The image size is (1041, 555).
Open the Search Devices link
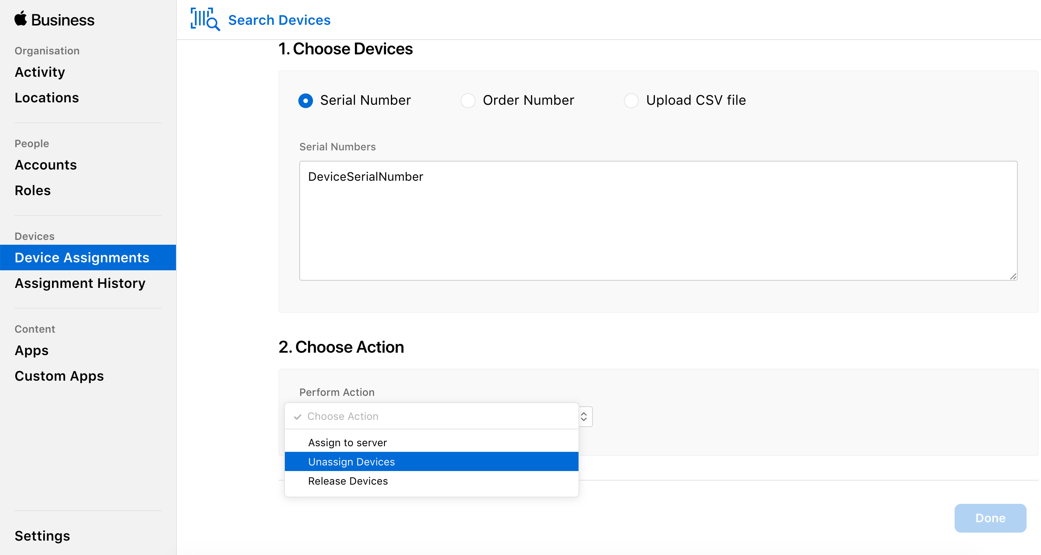[x=279, y=20]
